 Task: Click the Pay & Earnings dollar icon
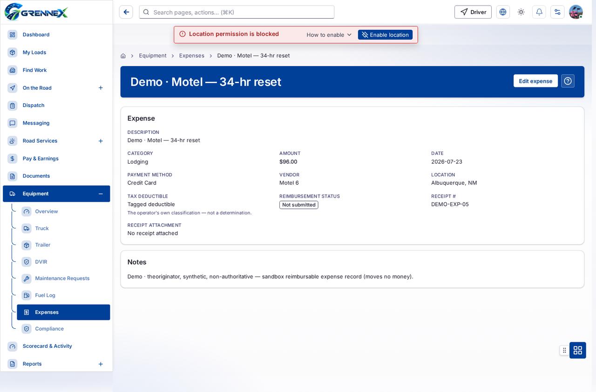13,159
